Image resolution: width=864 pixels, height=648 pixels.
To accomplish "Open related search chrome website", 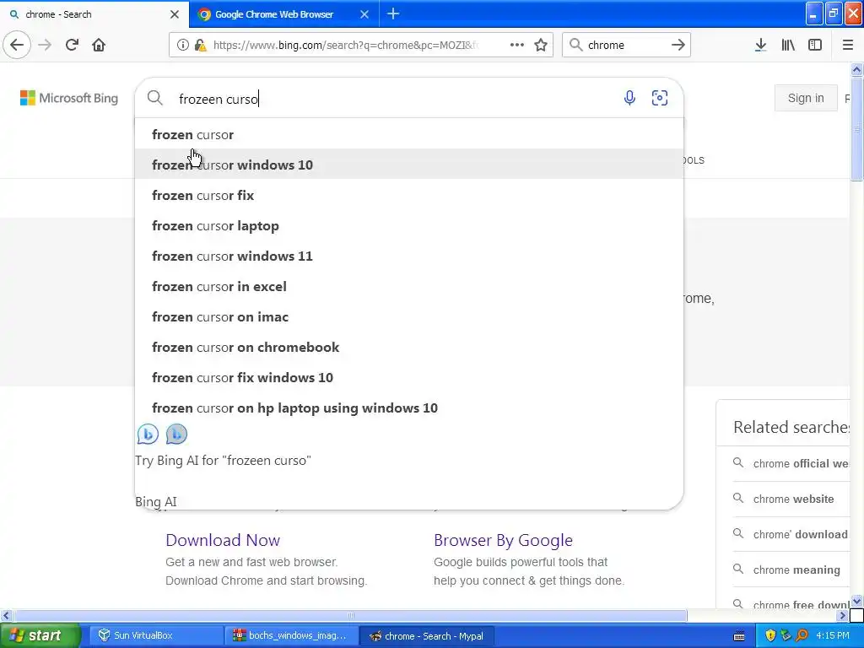I will pyautogui.click(x=793, y=499).
